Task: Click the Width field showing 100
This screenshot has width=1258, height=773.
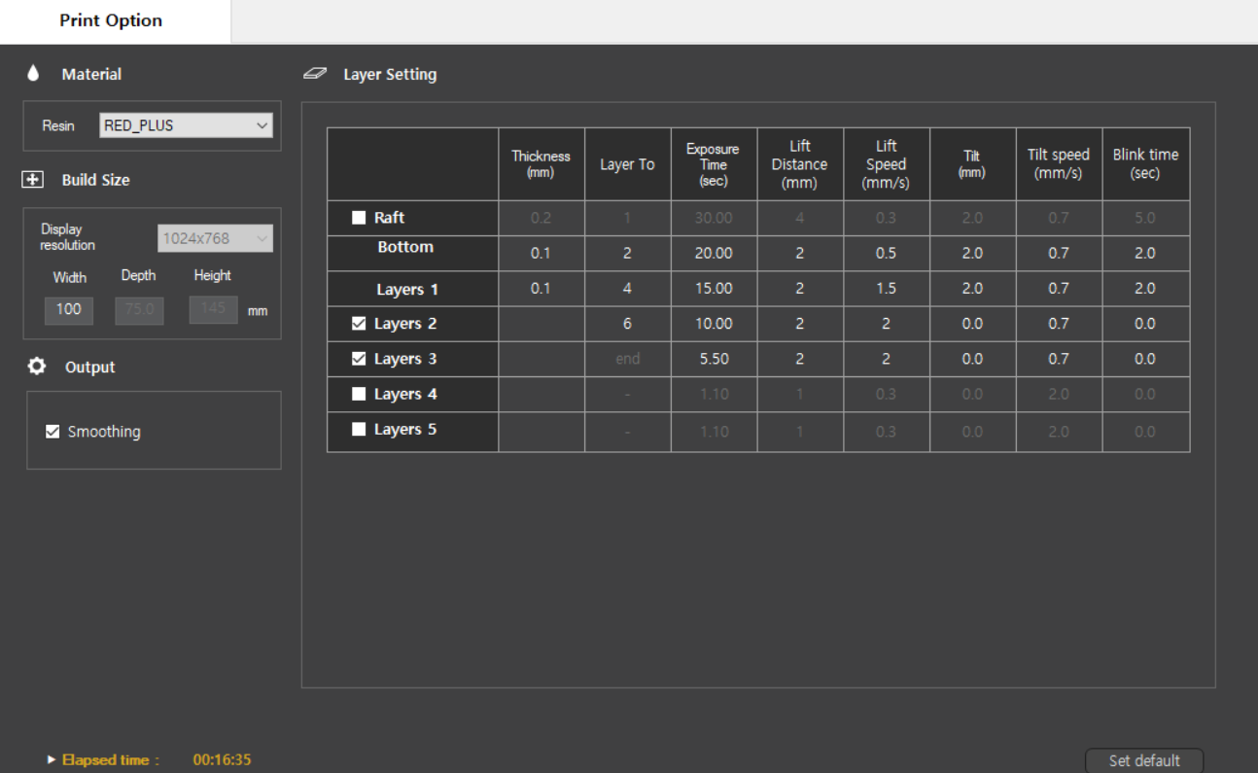Action: [x=69, y=309]
